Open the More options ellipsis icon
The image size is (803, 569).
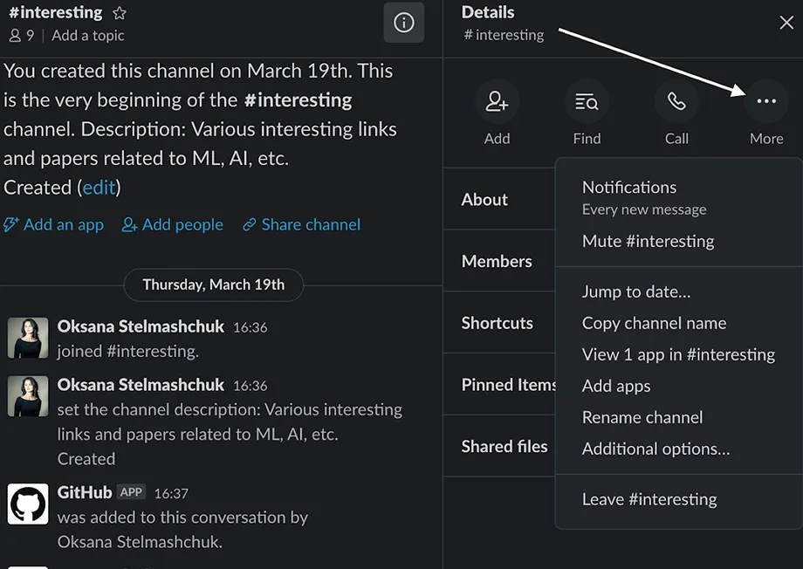[x=765, y=101]
